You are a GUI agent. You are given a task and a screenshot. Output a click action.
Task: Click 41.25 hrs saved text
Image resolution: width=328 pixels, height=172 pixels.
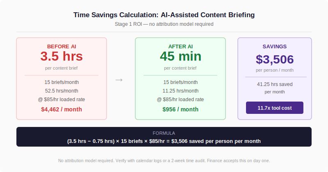(275, 84)
